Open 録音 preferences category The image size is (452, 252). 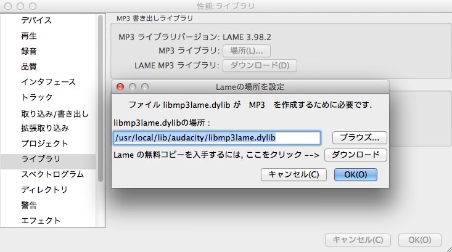(x=29, y=51)
